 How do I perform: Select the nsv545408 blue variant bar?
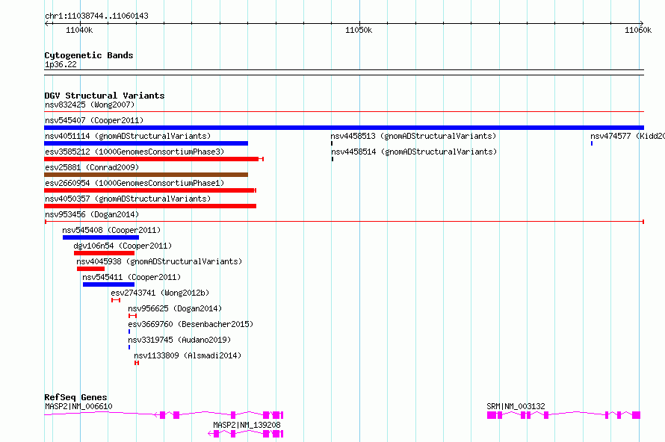(x=101, y=237)
